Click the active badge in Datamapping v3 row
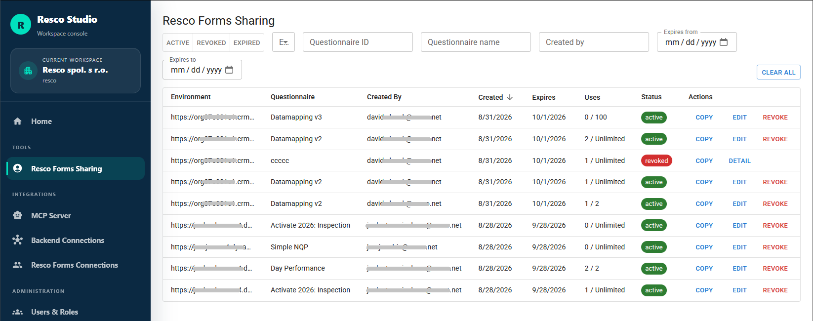Screen dimensions: 813x321 coord(653,118)
